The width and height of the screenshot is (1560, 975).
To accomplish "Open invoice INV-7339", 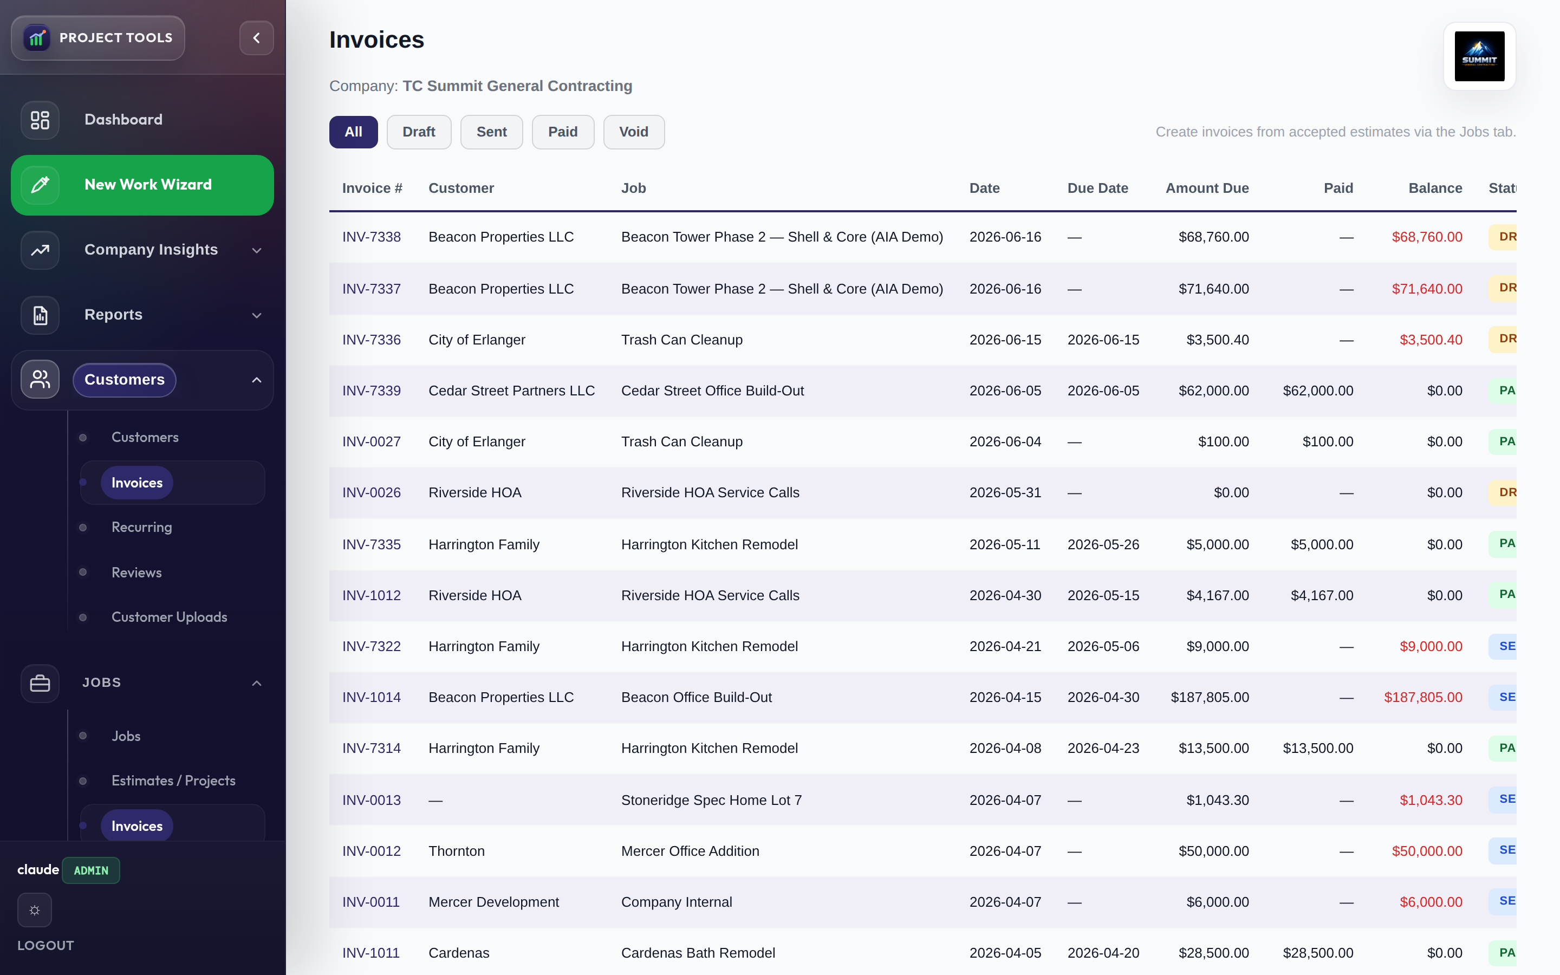I will pyautogui.click(x=371, y=391).
